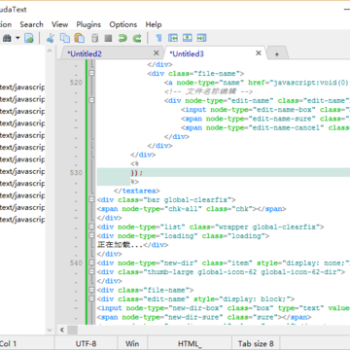Collapse the div node-type="edit-name" fold marker
This screenshot has width=350, height=350.
coord(92,100)
